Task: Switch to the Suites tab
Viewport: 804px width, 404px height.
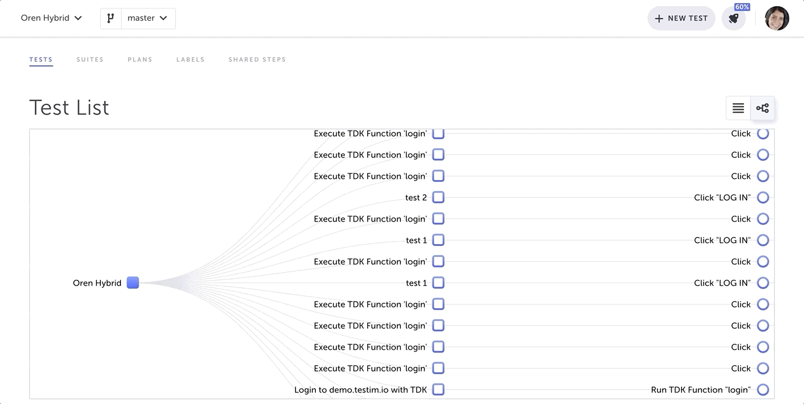Action: [90, 60]
